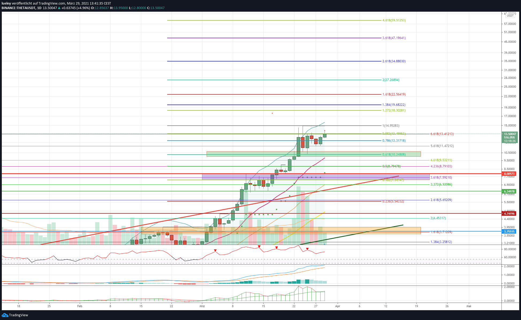This screenshot has width=521, height=320.
Task: Click the dark red 4.74196 price tag
Action: point(509,214)
